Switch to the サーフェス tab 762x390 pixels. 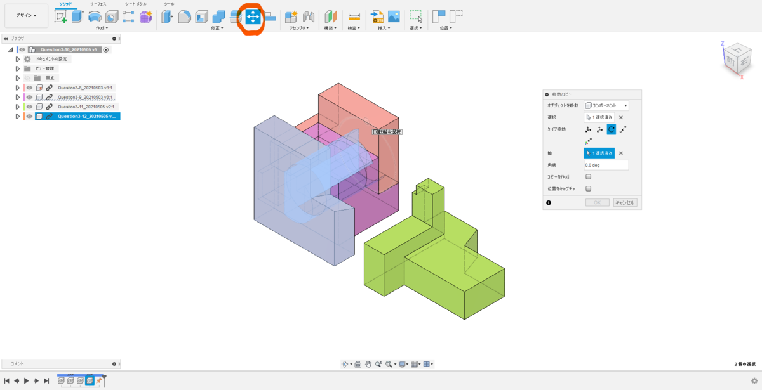tap(98, 4)
